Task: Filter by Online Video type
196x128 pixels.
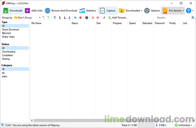Action: (x=8, y=37)
